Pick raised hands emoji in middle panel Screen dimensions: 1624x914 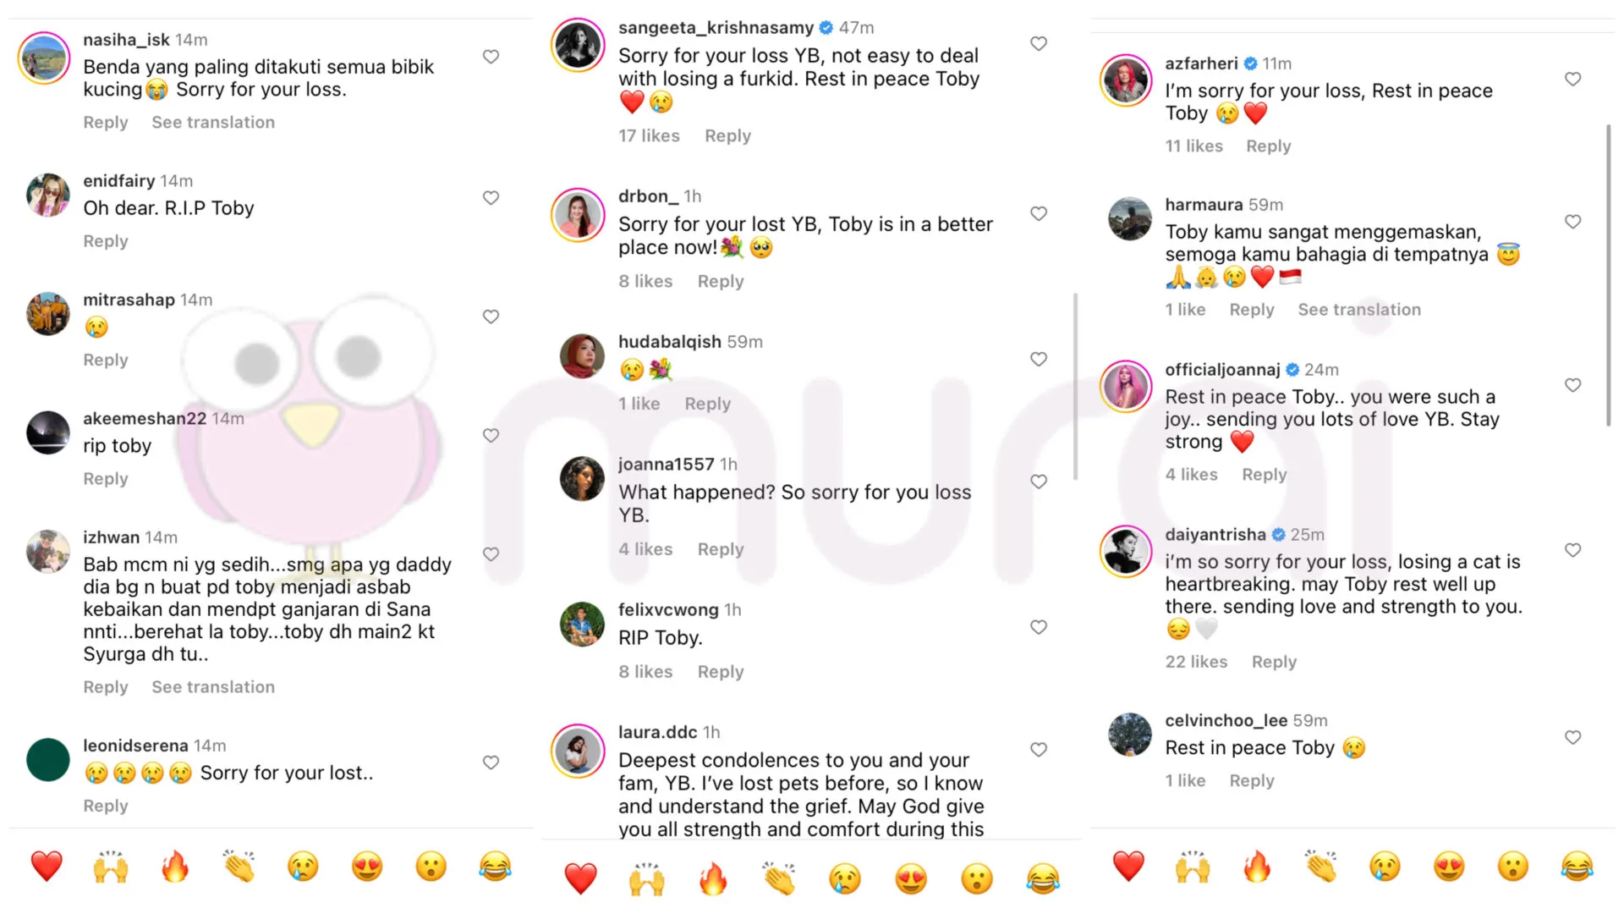point(647,879)
